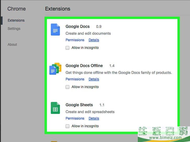Screen dimensions: 190x142
Task: Click the Google Sheets version number 1.1
Action: click(x=102, y=105)
